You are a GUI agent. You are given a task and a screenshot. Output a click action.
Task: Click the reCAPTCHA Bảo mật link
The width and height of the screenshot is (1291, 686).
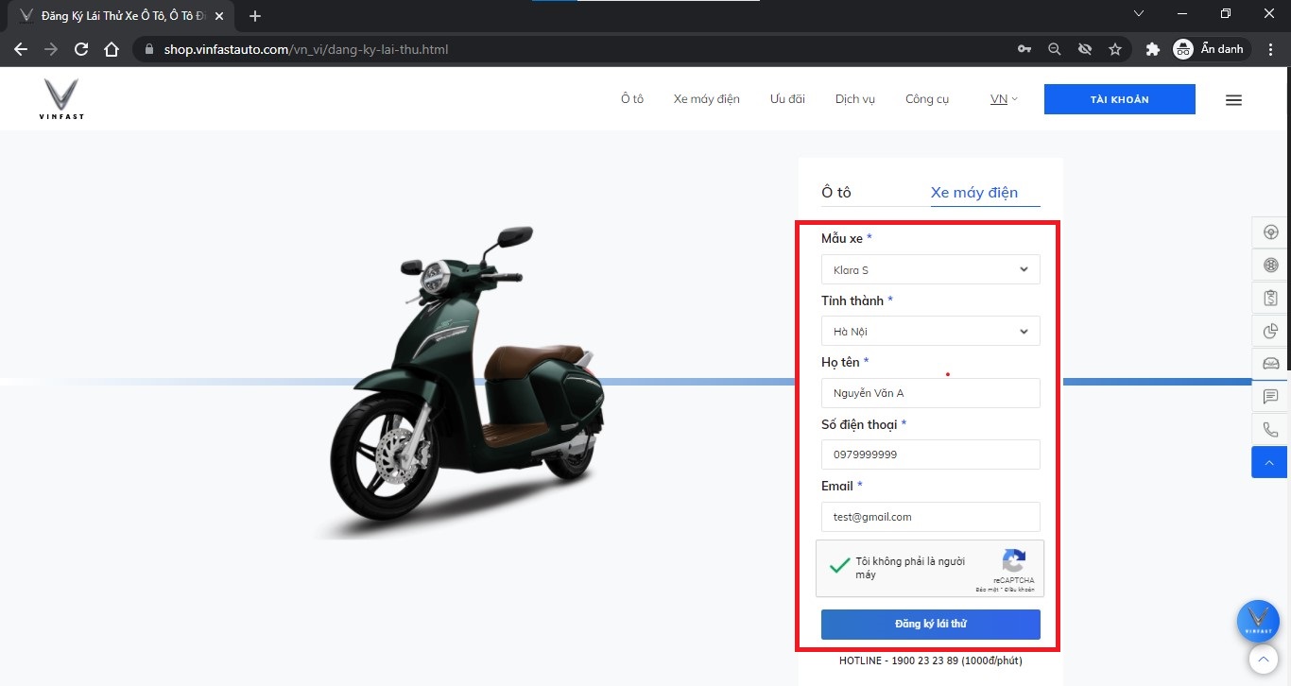pyautogui.click(x=988, y=590)
